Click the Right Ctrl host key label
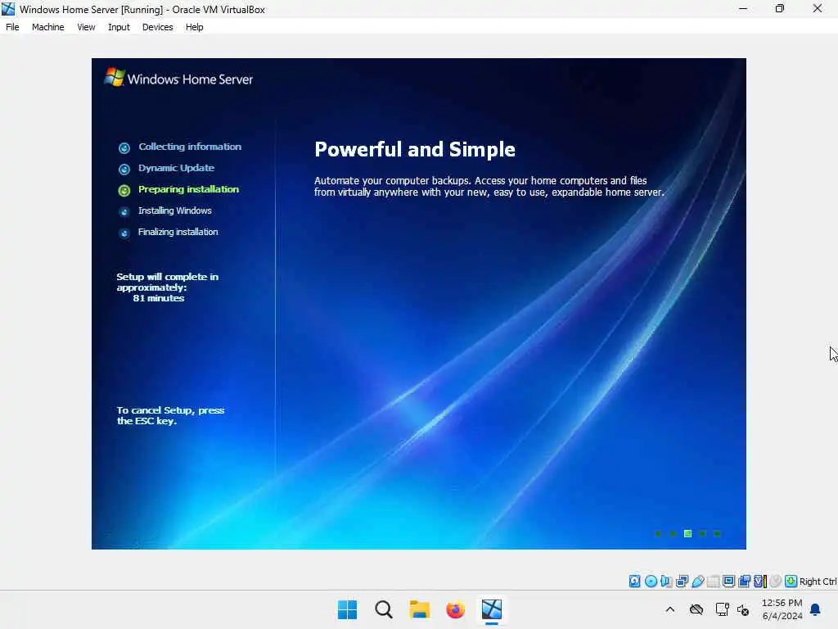Image resolution: width=838 pixels, height=629 pixels. coord(818,581)
